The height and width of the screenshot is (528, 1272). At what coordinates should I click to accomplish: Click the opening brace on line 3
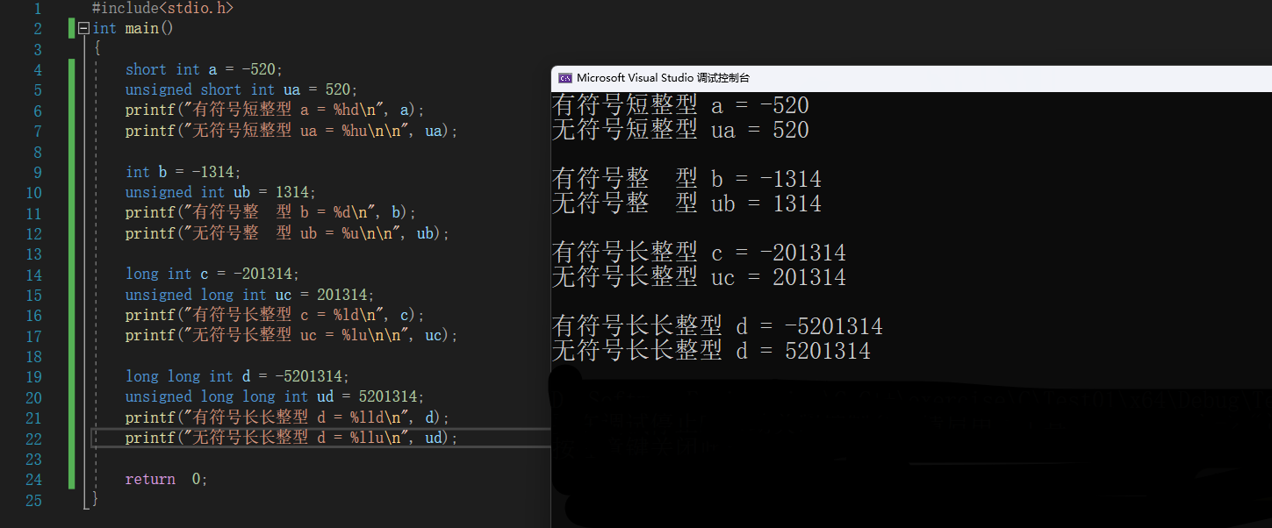[97, 49]
